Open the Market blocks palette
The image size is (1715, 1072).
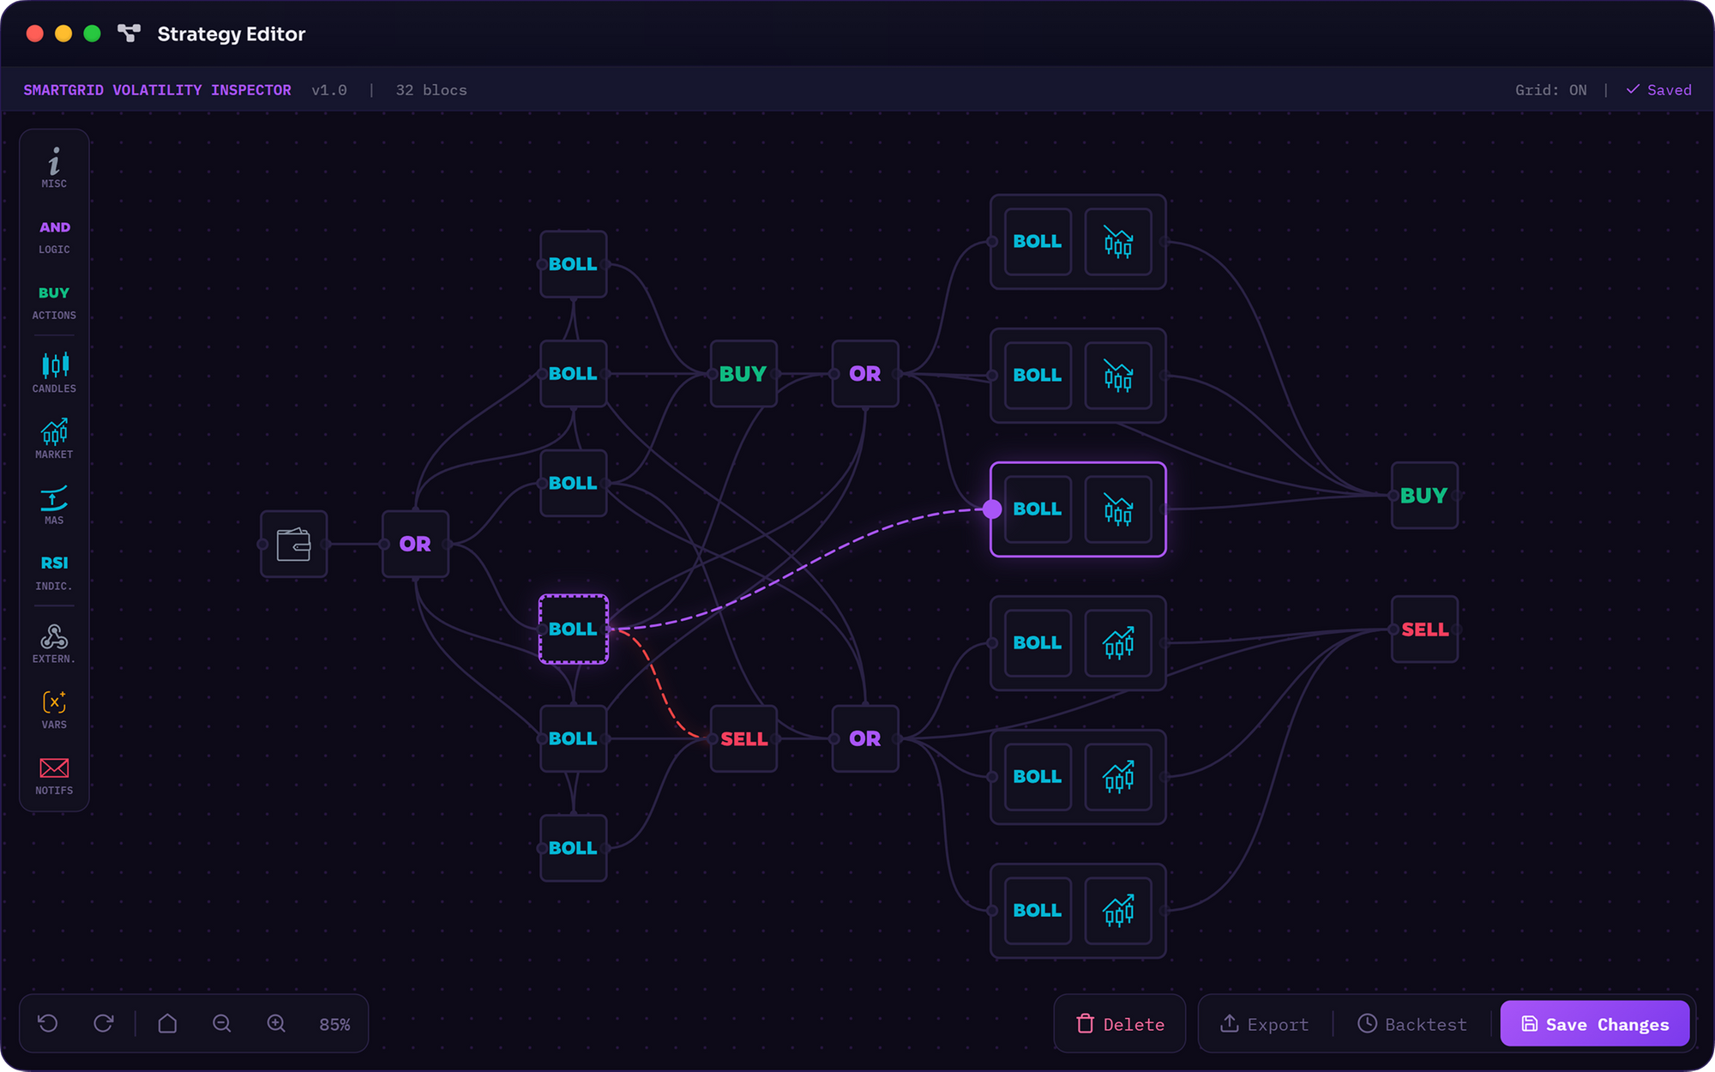(54, 438)
